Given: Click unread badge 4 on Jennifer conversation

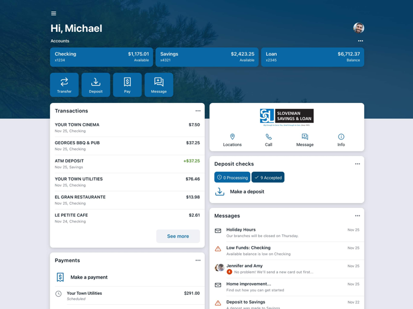Looking at the screenshot, I should pyautogui.click(x=230, y=272).
